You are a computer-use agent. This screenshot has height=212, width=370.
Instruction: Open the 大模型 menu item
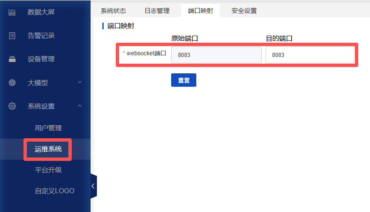coord(38,83)
